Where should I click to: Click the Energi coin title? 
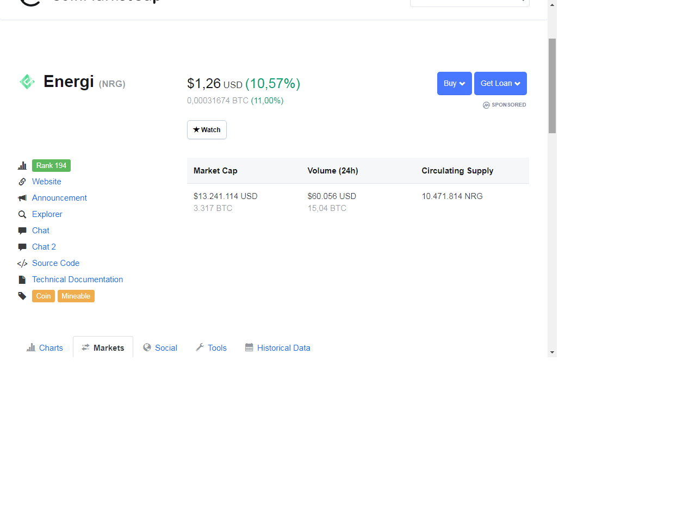[x=69, y=82]
